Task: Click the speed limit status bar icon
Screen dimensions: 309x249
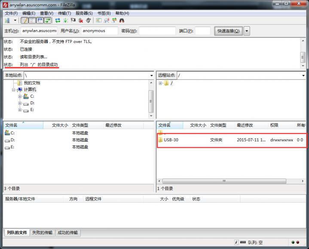Action: (x=243, y=242)
